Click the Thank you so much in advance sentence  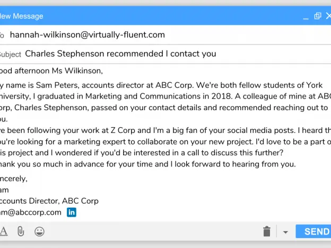pyautogui.click(x=148, y=164)
